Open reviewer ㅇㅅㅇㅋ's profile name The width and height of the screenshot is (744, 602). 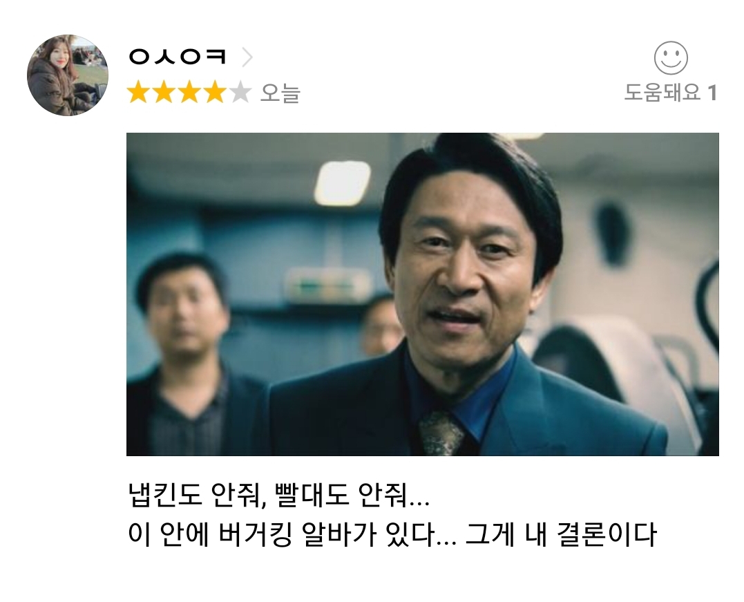pyautogui.click(x=178, y=57)
